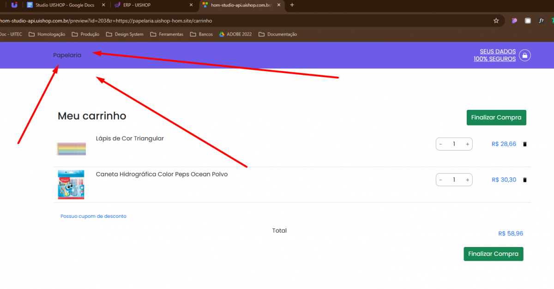
Task: Increase quantity of Caneta Hidrográfica Color Peps
Action: [x=467, y=180]
